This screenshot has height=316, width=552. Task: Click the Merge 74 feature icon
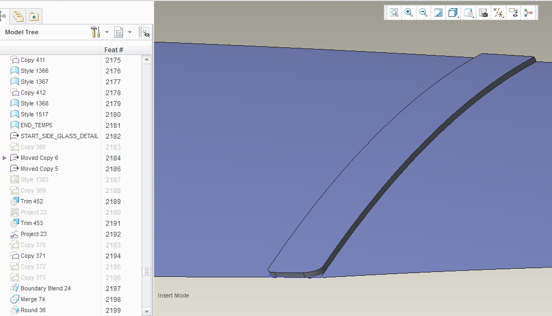(15, 300)
